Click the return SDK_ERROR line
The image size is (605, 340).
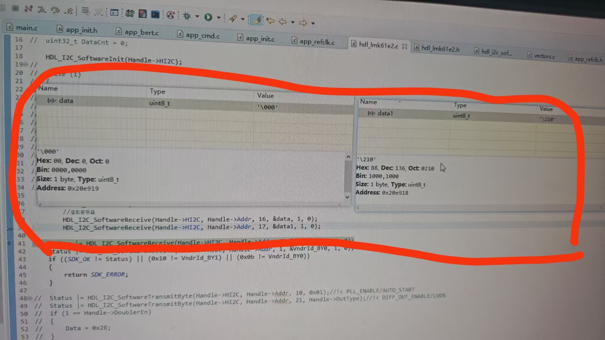pos(96,275)
